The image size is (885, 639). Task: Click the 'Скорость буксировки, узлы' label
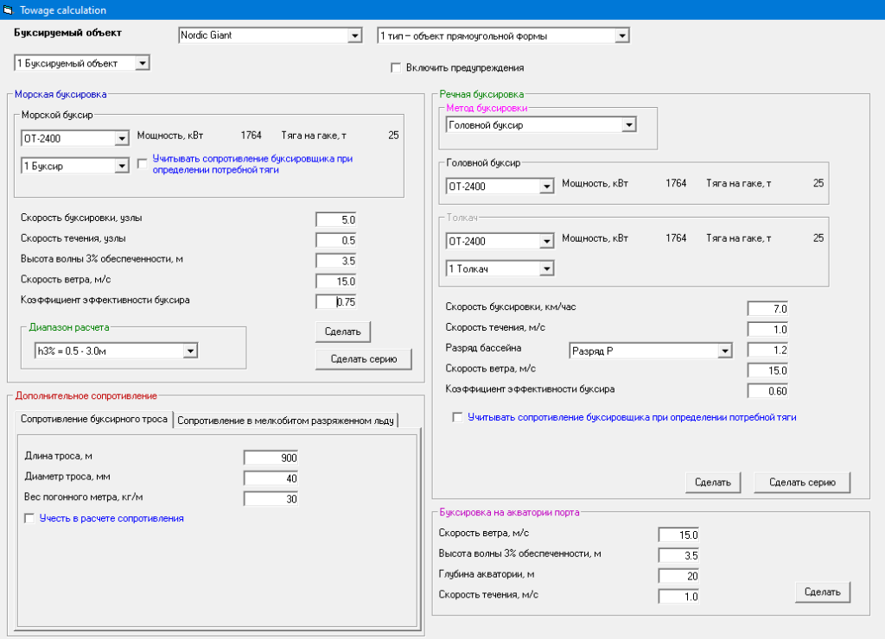pos(81,218)
